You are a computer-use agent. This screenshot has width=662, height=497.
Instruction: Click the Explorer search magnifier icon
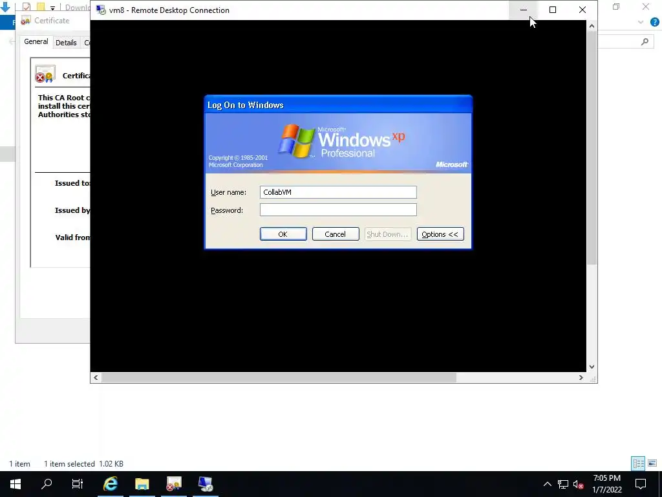(645, 41)
